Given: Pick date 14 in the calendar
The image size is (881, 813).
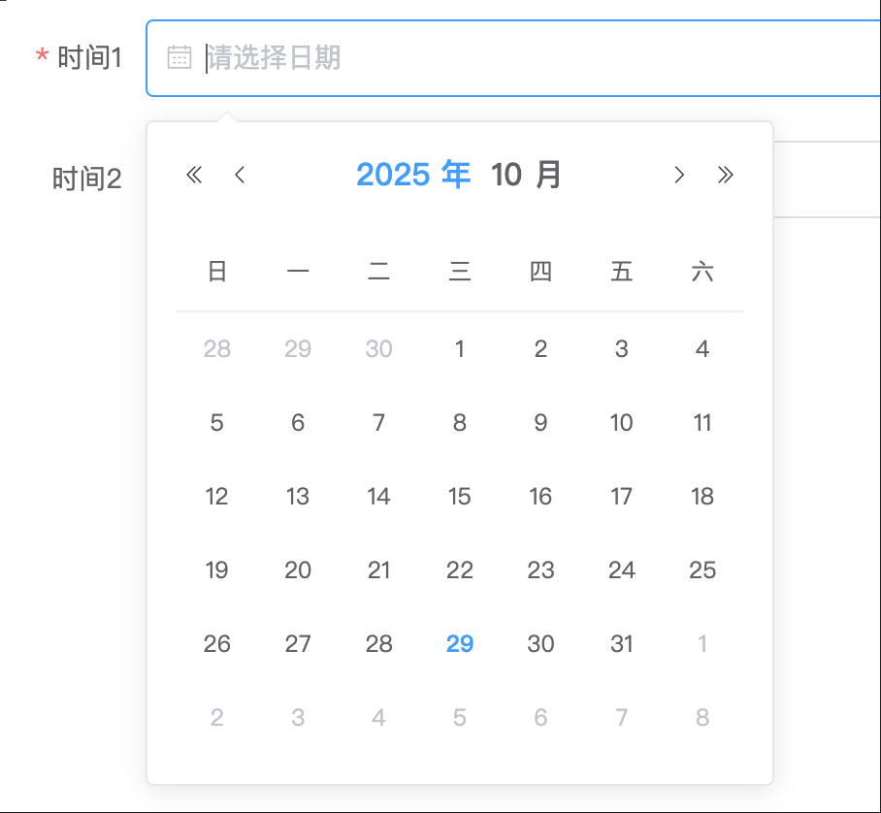Looking at the screenshot, I should pyautogui.click(x=378, y=497).
